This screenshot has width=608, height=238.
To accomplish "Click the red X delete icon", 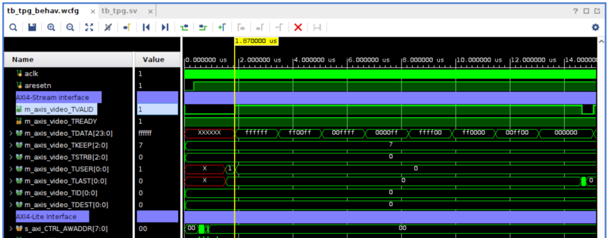I will [x=297, y=27].
